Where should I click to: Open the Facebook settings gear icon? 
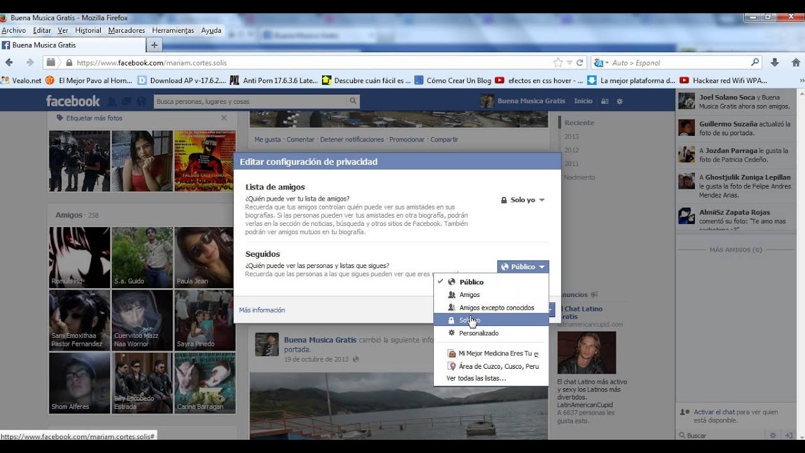pos(619,101)
